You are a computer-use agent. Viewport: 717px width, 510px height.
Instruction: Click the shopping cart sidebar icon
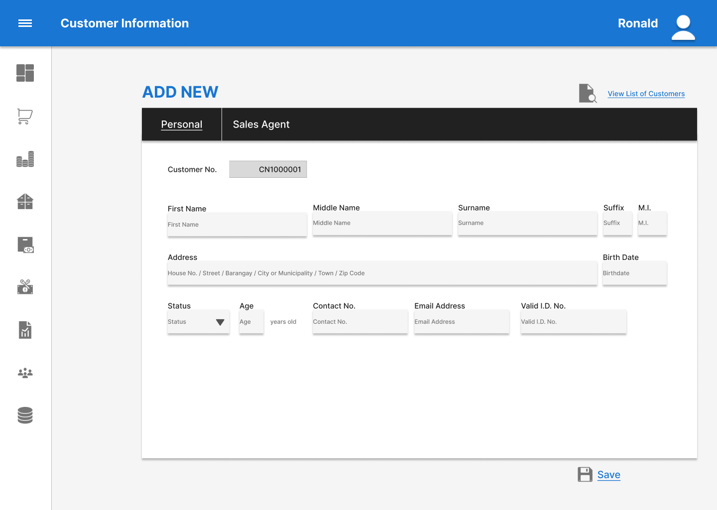pos(25,116)
